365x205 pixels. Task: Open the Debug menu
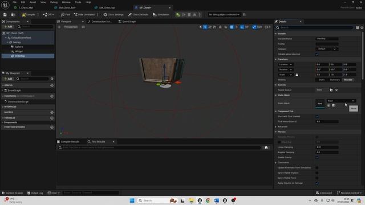point(54,2)
